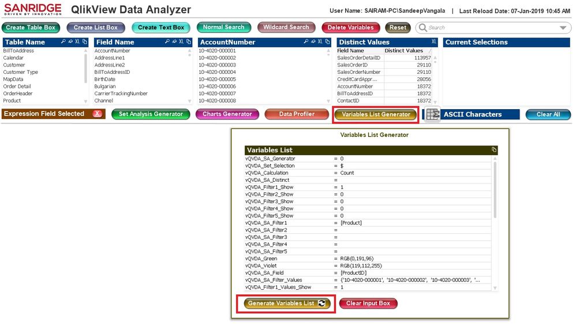
Task: Click the Reset button
Action: (x=398, y=28)
